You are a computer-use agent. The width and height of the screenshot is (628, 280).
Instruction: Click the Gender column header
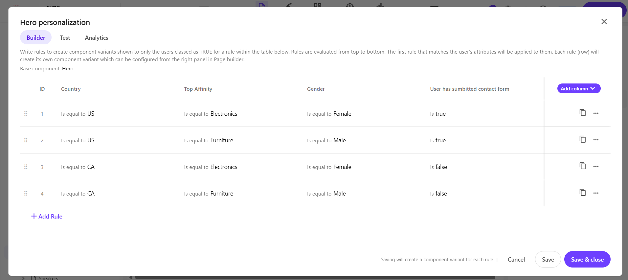point(316,89)
